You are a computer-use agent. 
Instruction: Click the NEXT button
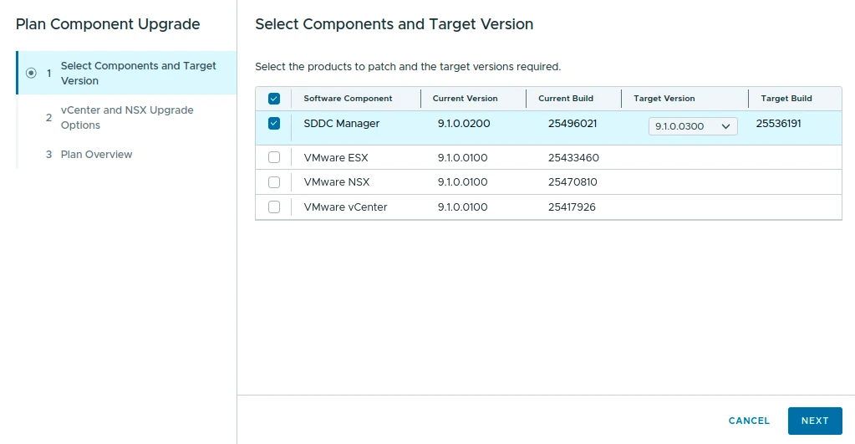tap(815, 421)
